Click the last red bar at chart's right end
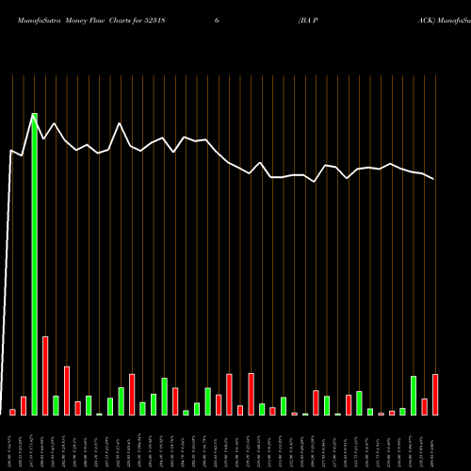This screenshot has width=471, height=471. [x=435, y=395]
